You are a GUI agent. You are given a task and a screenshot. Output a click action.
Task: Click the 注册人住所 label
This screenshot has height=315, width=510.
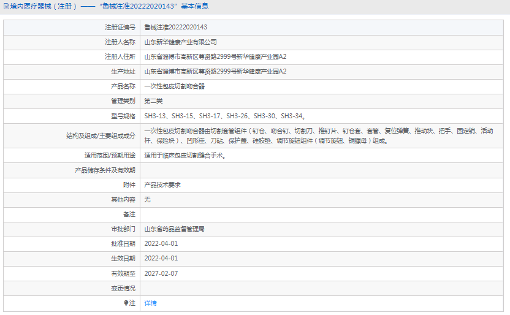[120, 57]
